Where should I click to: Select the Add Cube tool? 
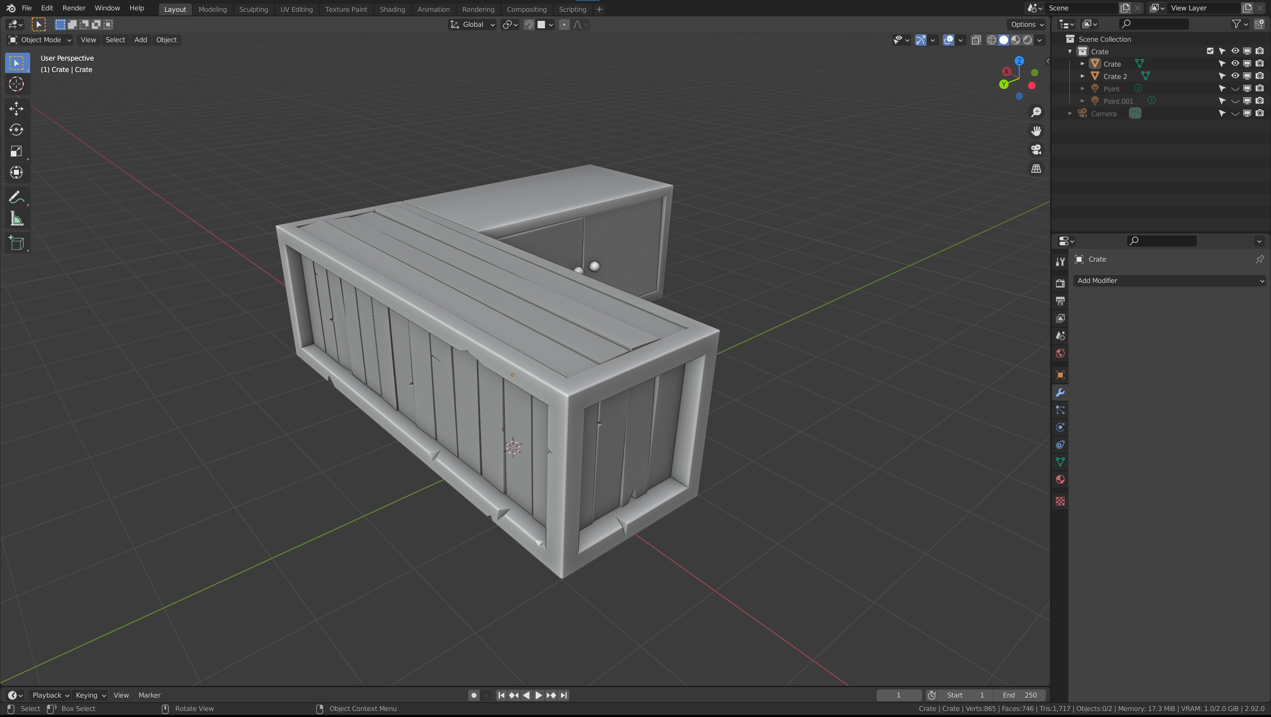click(16, 243)
